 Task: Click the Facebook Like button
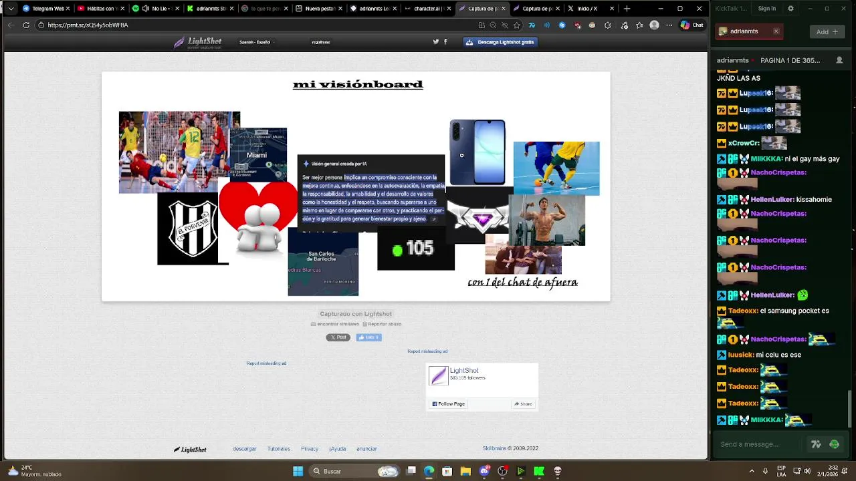click(x=368, y=337)
